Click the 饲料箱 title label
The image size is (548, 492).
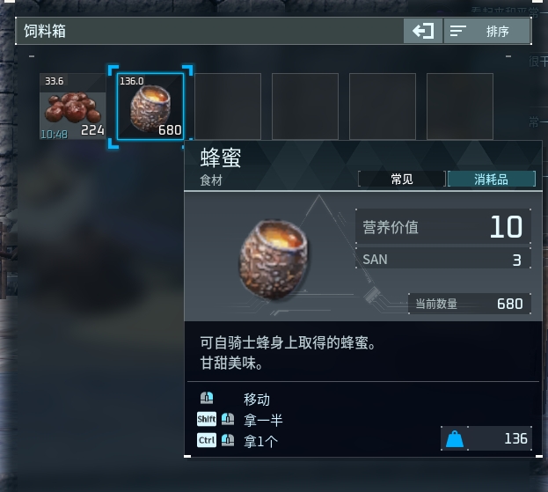click(45, 31)
